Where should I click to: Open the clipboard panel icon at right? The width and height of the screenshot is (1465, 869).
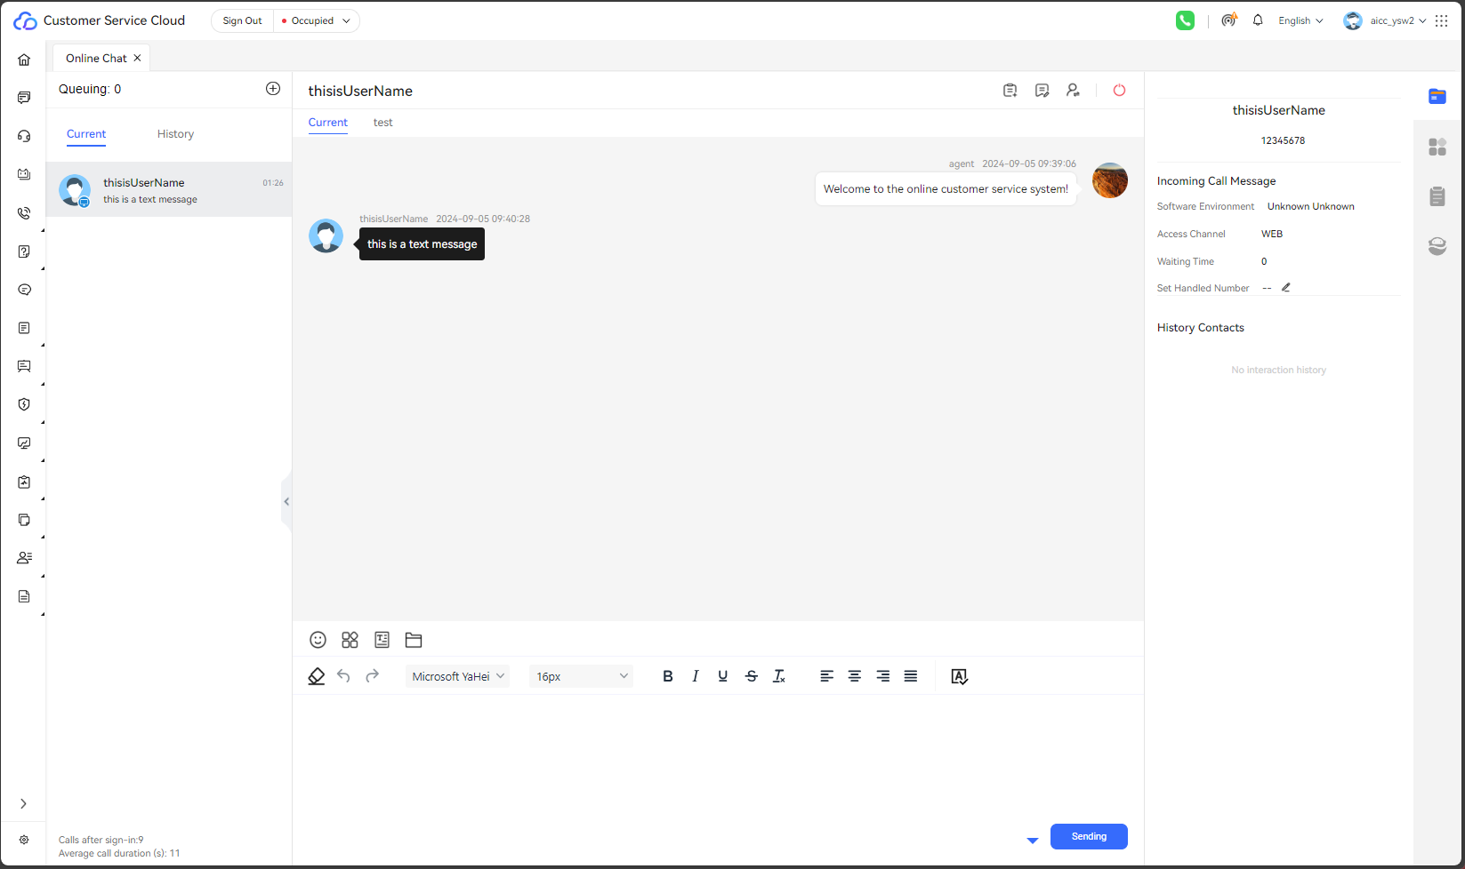1437,196
